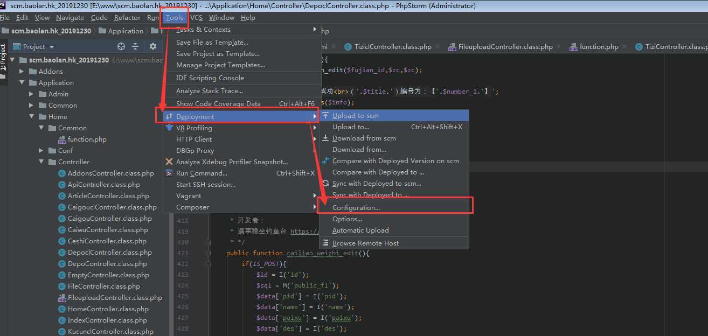Collapse all in Project panel toolbar
This screenshot has width=708, height=336.
click(x=135, y=46)
